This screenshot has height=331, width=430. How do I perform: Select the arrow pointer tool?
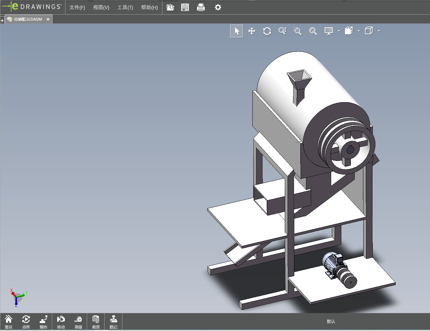click(236, 31)
